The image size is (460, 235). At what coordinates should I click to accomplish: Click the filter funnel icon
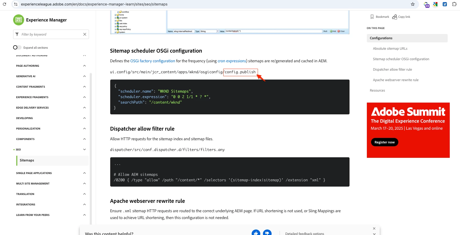pyautogui.click(x=17, y=34)
